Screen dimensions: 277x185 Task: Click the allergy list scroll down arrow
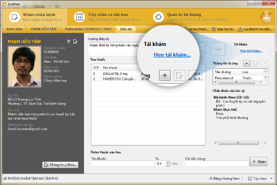coord(265,78)
